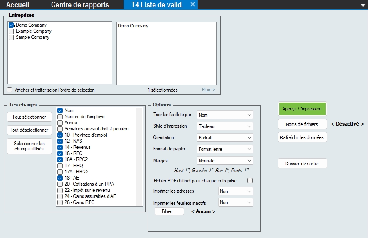Uncheck the Demo Company checkbox
The width and height of the screenshot is (368, 238).
(x=11, y=25)
